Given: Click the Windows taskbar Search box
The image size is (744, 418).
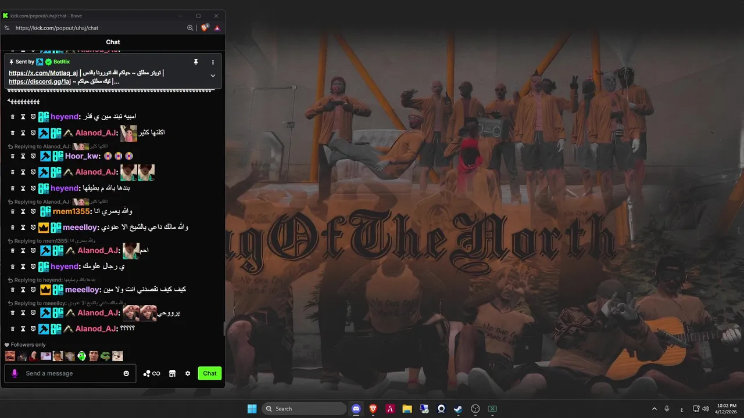Looking at the screenshot, I should point(304,409).
